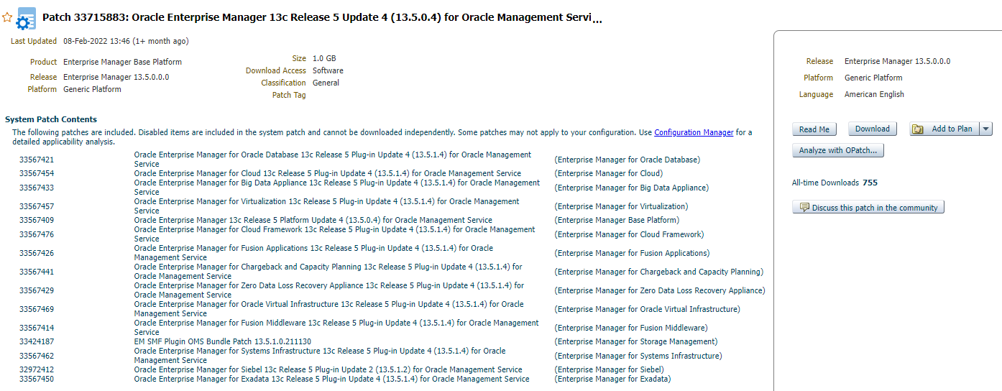Click (Enterprise Manager for Siebel) label
Viewport: 1002px width, 391px height.
click(609, 370)
